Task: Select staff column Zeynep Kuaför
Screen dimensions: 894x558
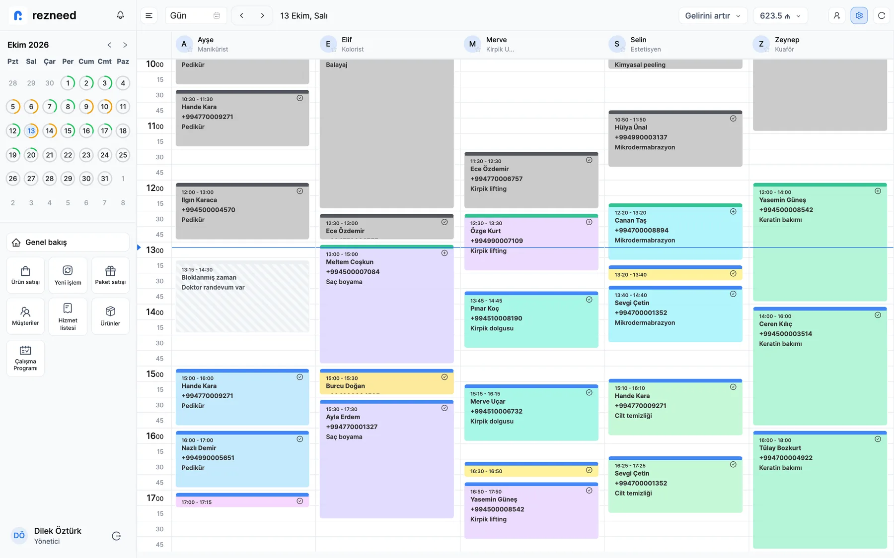Action: click(820, 44)
